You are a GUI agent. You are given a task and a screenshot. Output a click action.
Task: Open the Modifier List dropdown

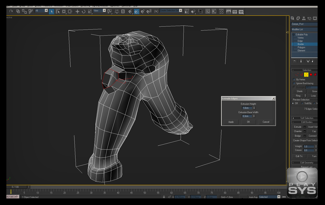(x=304, y=29)
